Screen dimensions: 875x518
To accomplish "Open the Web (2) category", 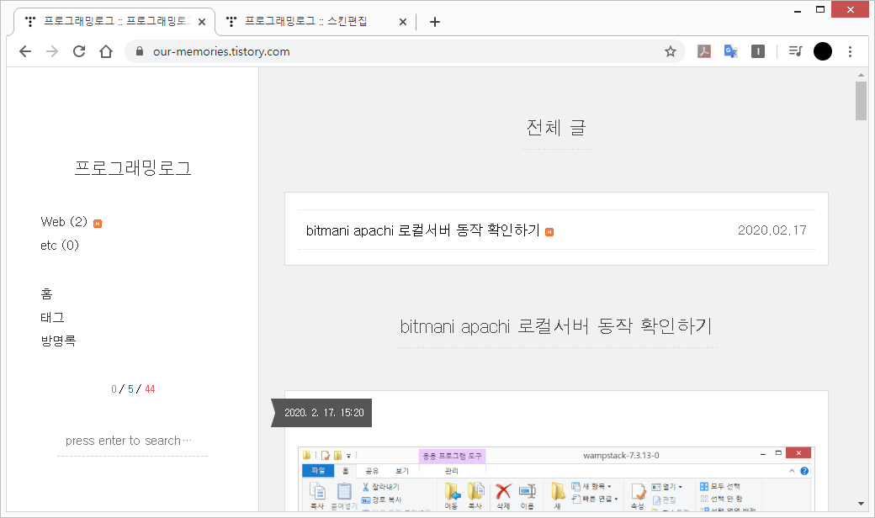I will [x=64, y=222].
